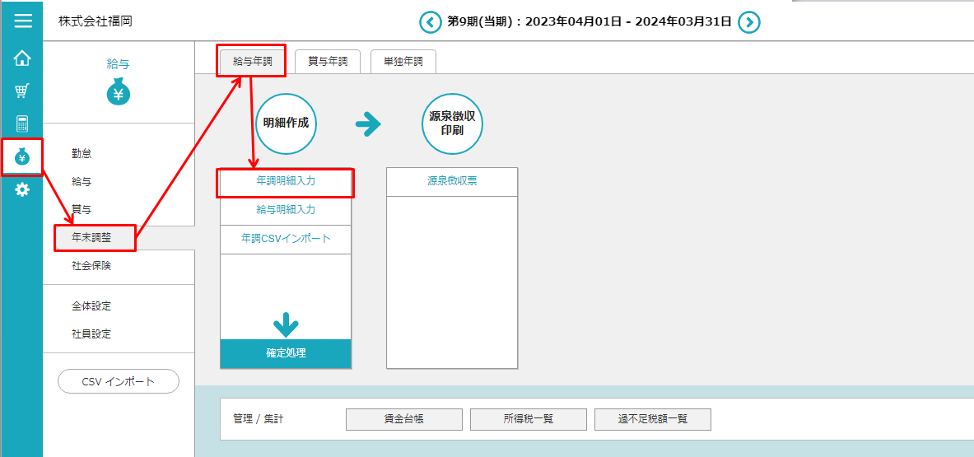Open the hamburger menu icon
974x457 pixels.
tap(22, 21)
